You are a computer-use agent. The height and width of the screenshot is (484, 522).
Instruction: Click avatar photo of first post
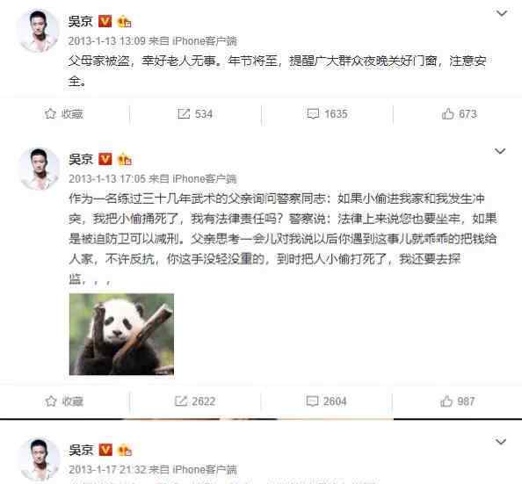tap(39, 31)
